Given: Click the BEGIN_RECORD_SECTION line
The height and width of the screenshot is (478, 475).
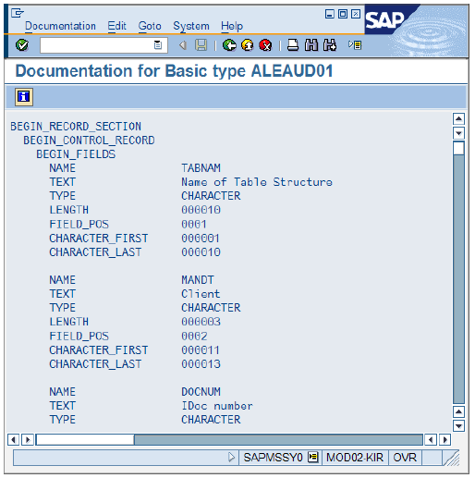Looking at the screenshot, I should coord(76,127).
